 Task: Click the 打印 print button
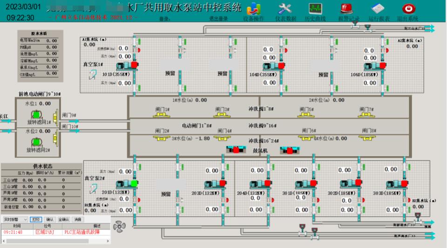[36, 220]
